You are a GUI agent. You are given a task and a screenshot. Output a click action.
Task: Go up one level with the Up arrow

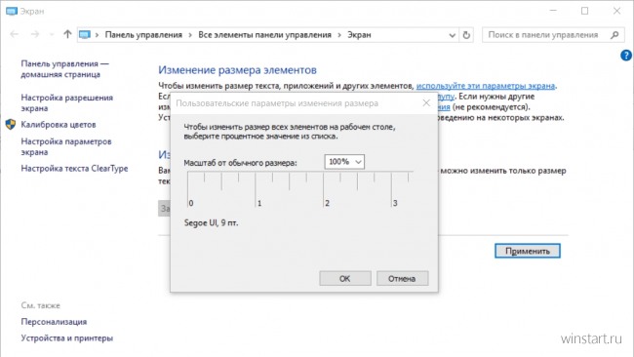point(67,34)
